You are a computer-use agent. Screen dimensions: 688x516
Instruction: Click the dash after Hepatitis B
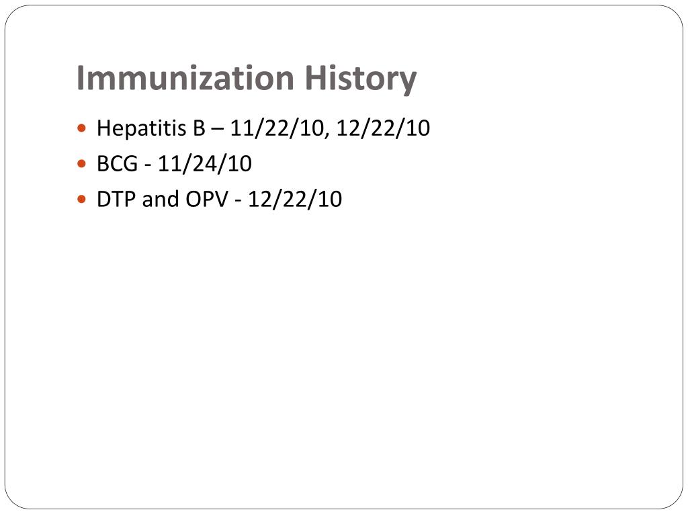point(218,130)
